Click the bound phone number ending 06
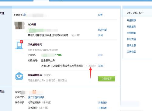 click(51, 55)
